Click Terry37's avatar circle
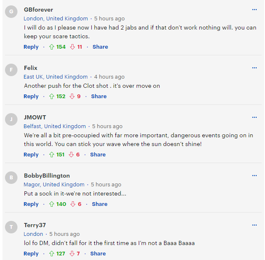Viewport: 265px width, 260px height. point(12,227)
